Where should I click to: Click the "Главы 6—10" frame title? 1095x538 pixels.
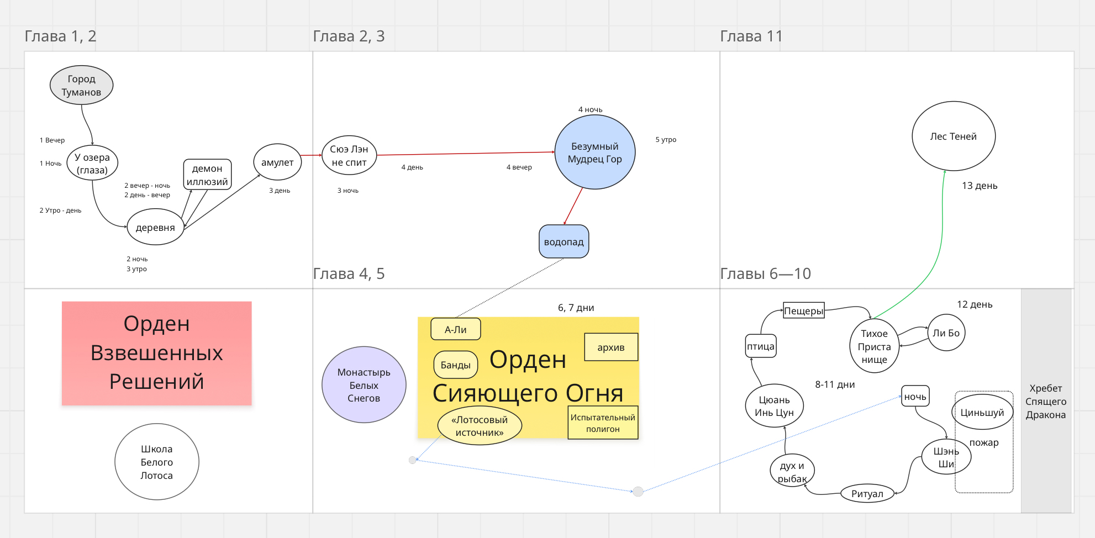click(x=766, y=274)
